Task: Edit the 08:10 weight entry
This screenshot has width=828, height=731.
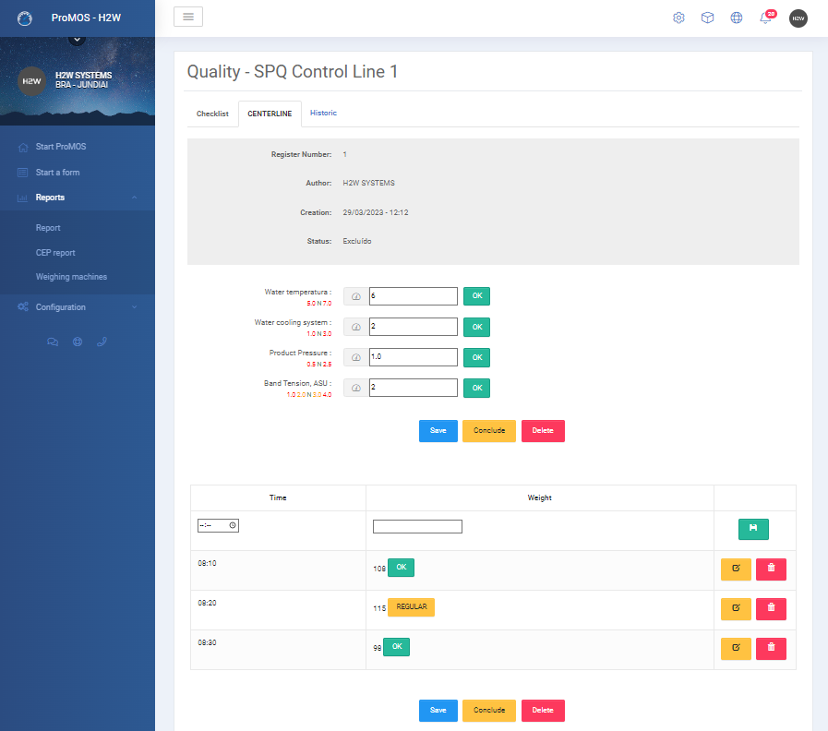Action: [x=736, y=569]
